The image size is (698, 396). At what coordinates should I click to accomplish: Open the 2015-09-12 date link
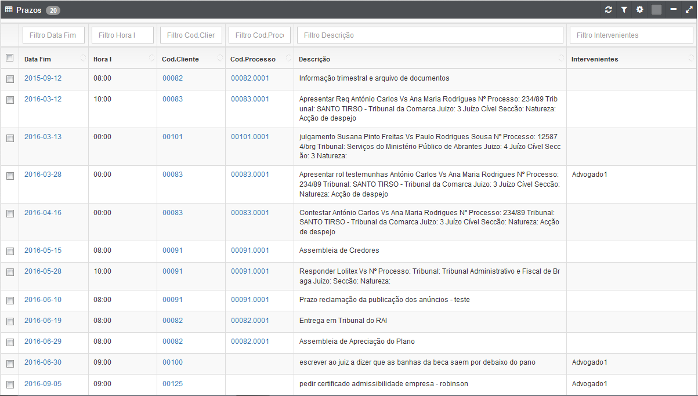(43, 78)
